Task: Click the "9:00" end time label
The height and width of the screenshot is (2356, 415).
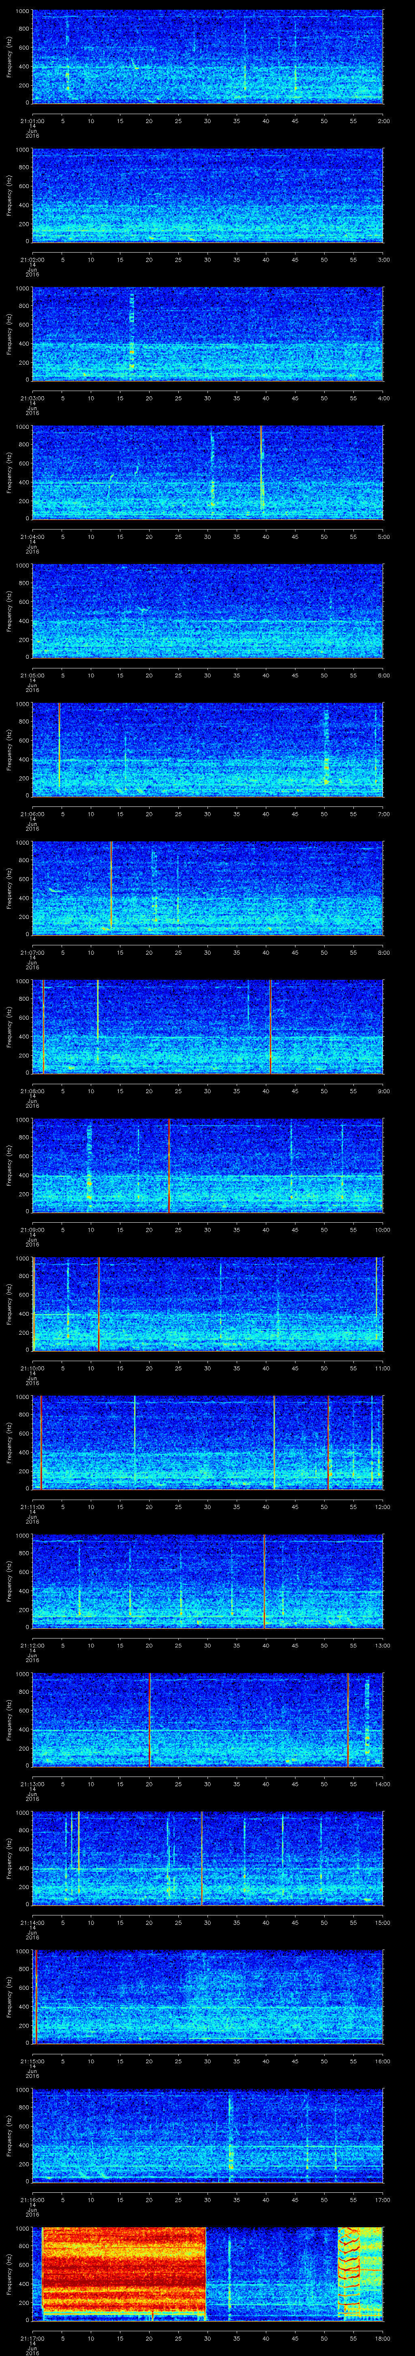Action: [383, 1090]
